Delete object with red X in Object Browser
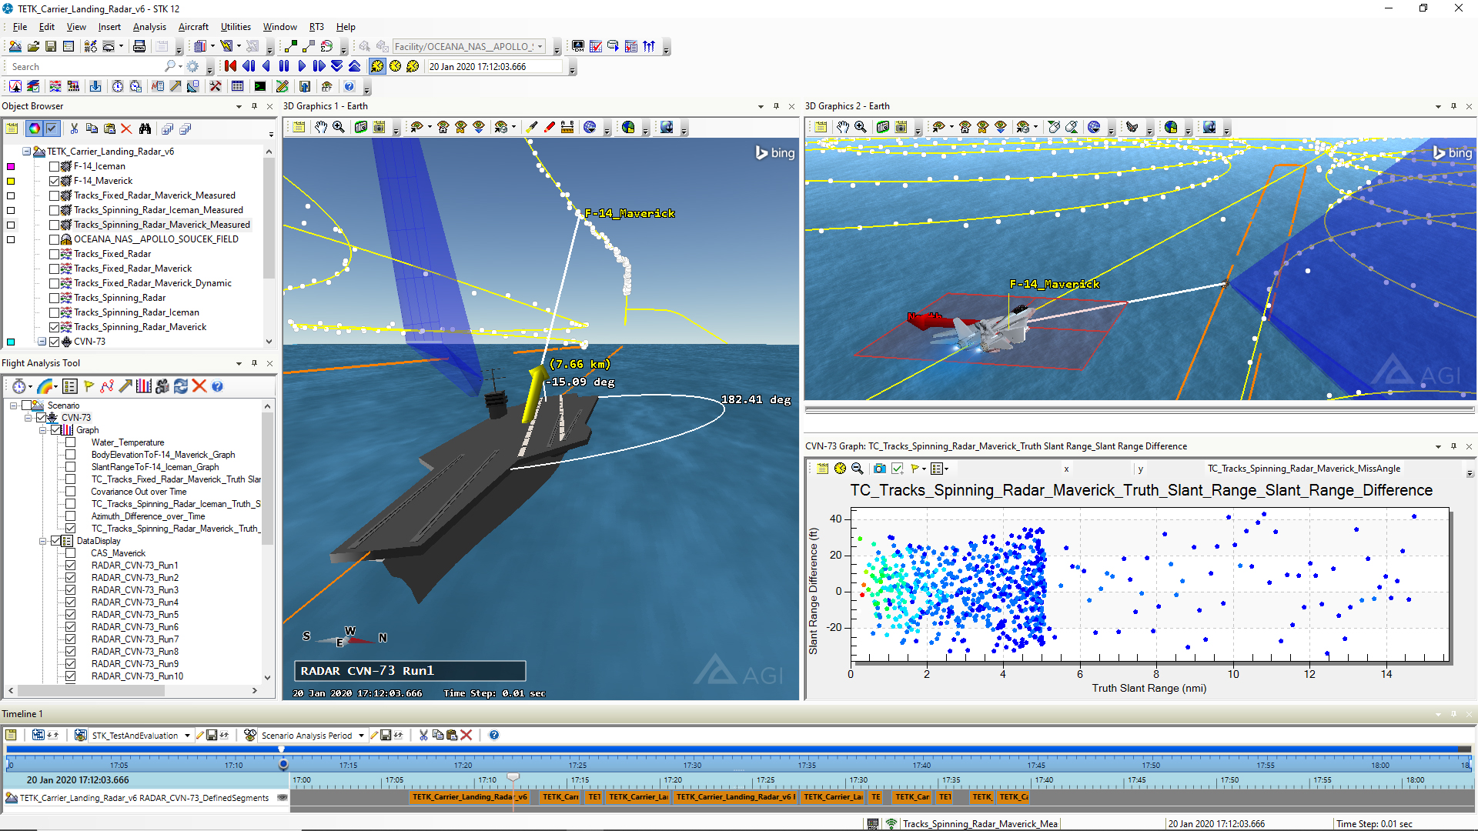This screenshot has height=831, width=1478. pos(126,129)
